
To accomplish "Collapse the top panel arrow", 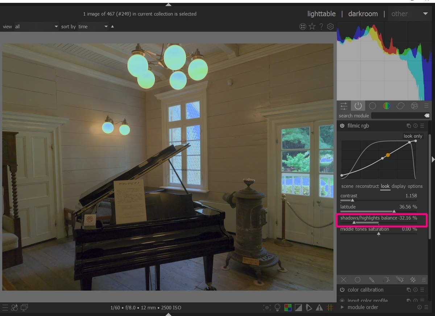I will click(168, 4).
